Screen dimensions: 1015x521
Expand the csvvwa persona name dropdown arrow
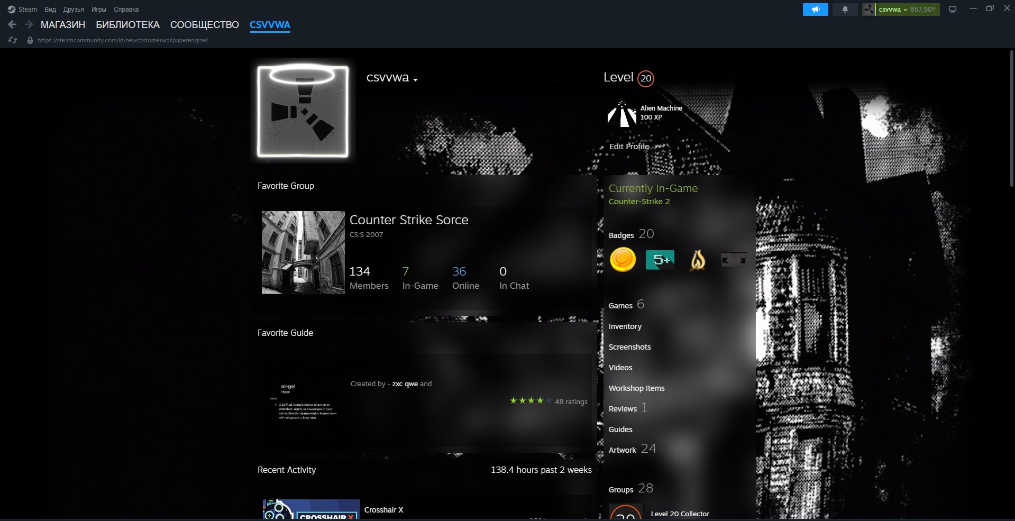point(415,80)
